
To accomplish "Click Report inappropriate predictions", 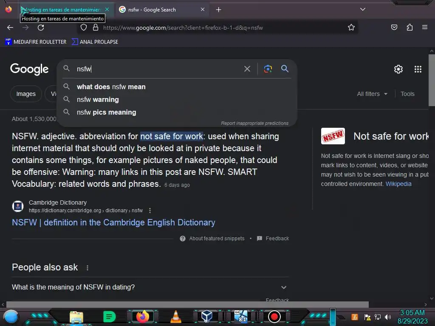I will coord(255,123).
